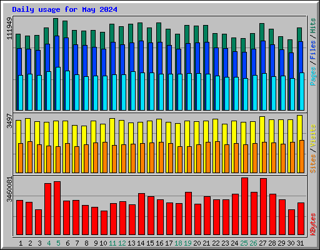Click green weekend day 19 label

[x=187, y=243]
